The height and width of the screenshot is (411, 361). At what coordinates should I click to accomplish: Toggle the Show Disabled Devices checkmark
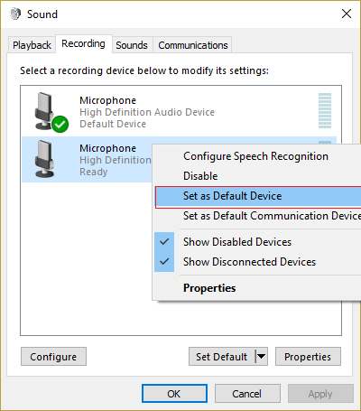click(164, 242)
